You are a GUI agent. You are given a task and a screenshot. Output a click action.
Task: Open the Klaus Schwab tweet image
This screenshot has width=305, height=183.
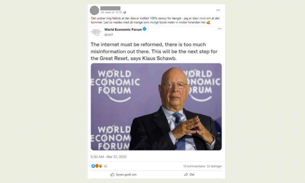point(156,107)
